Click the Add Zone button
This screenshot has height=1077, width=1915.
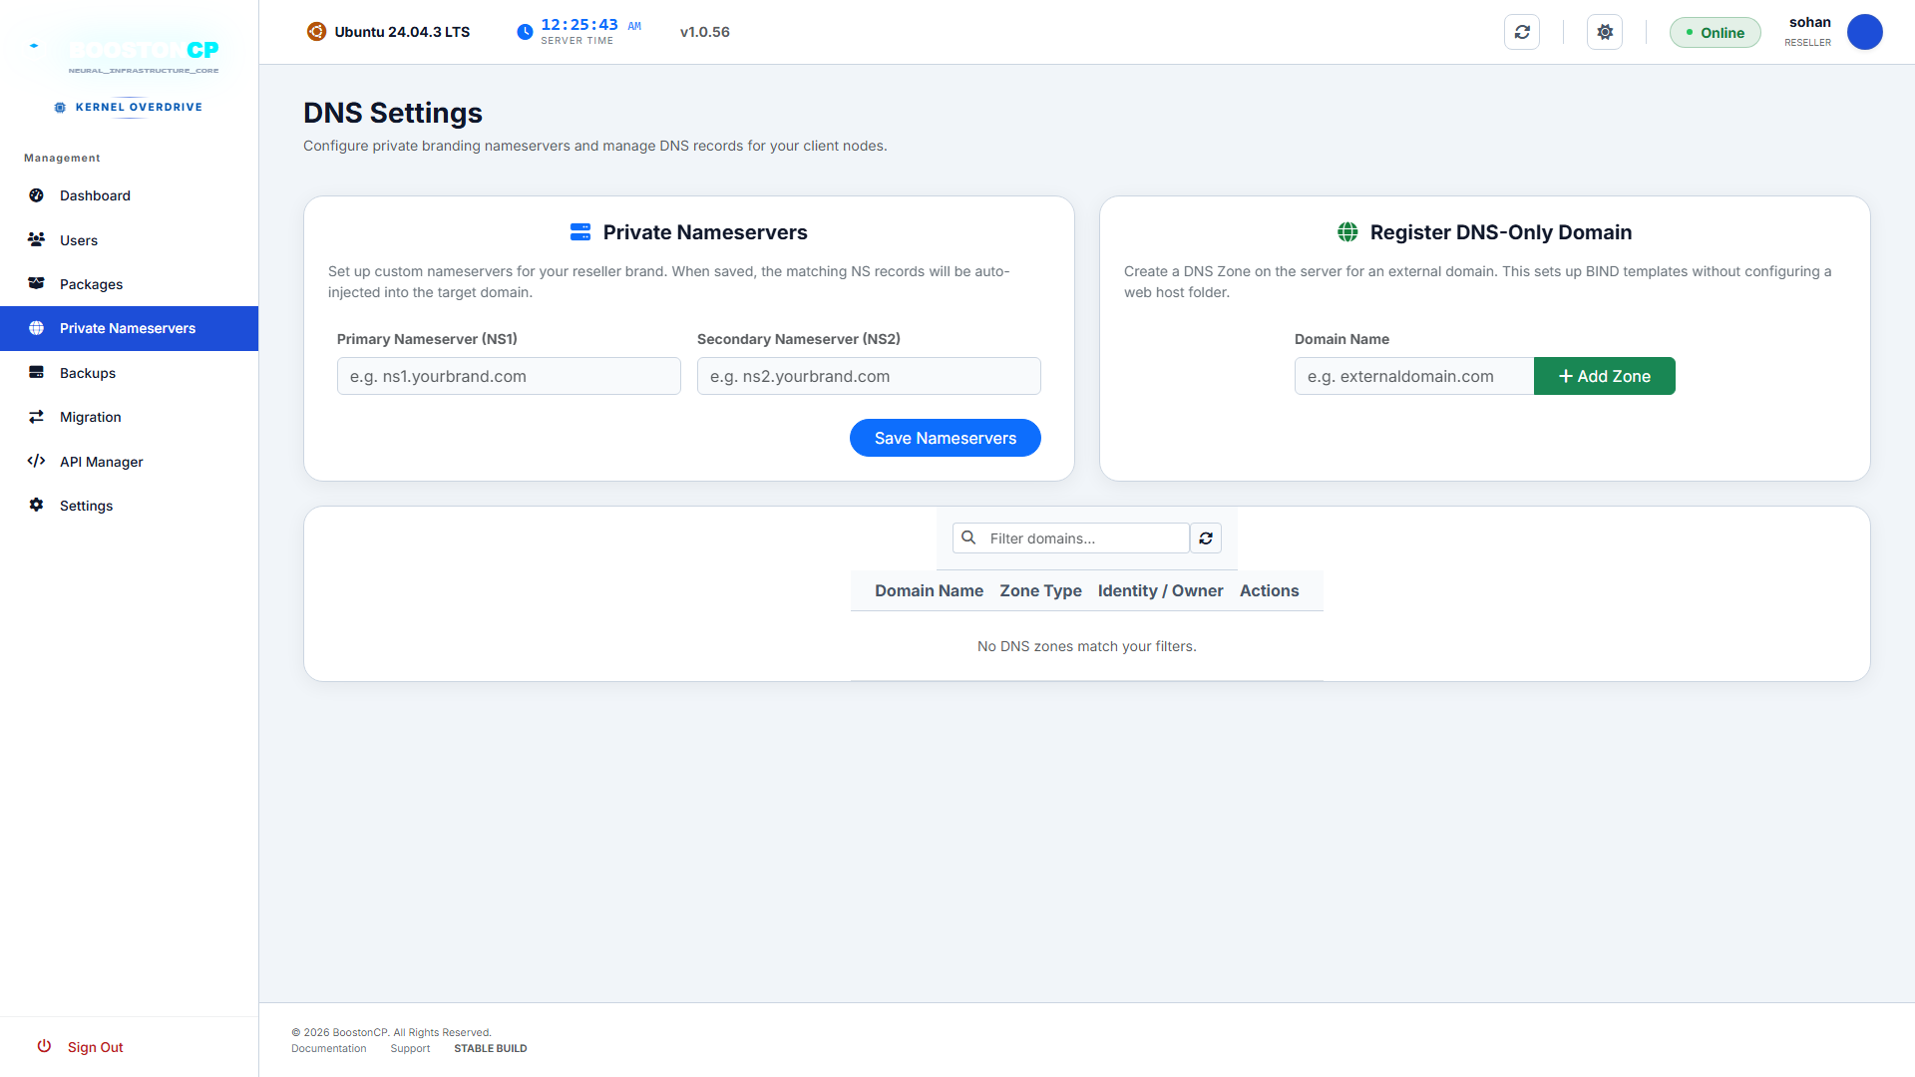[x=1605, y=376]
